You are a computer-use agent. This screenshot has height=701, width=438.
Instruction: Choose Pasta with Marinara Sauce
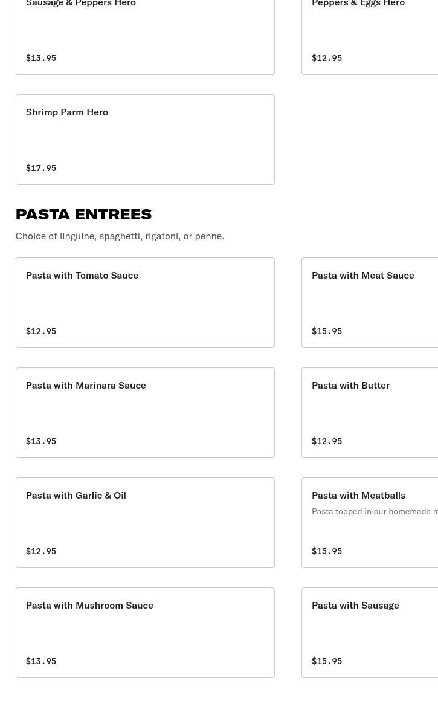point(145,413)
